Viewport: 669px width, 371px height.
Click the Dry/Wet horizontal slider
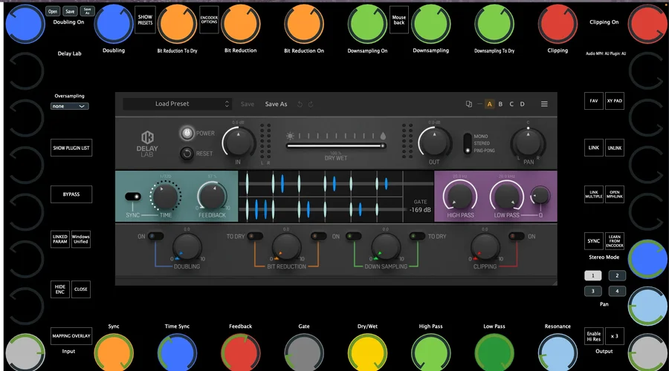(x=336, y=145)
